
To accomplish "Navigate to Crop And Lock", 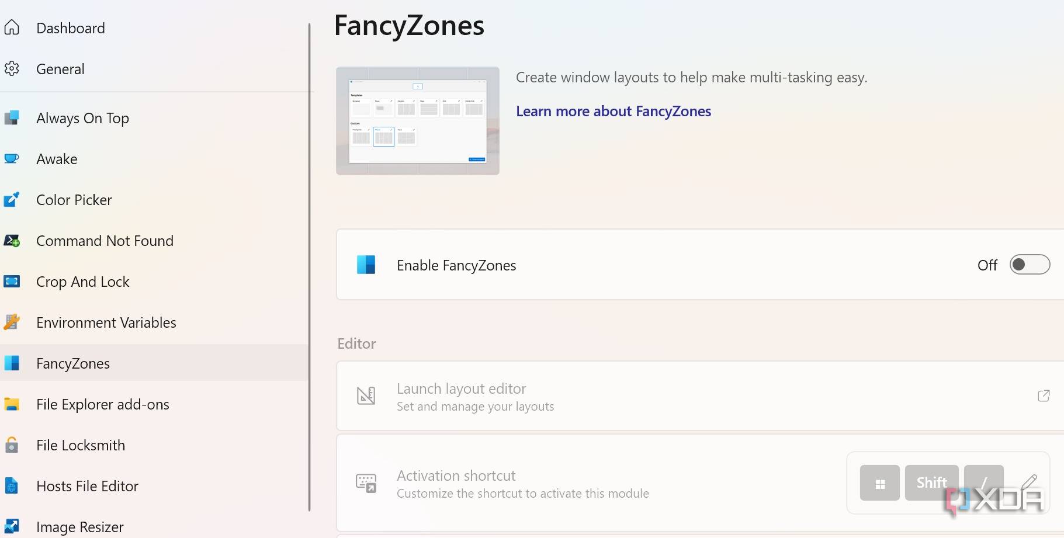I will (x=155, y=281).
